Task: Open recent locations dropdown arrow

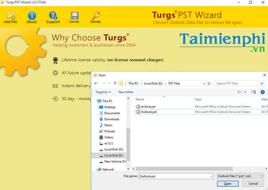Action: tap(109, 83)
